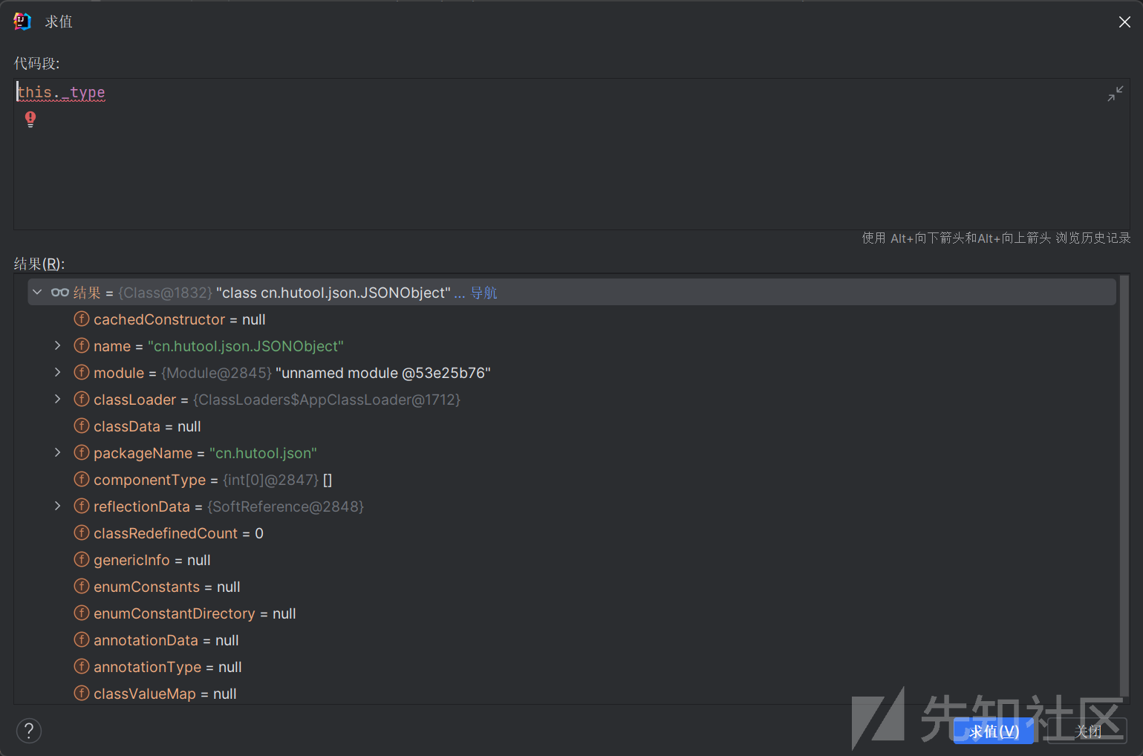
Task: Click the 代码段: label
Action: 36,63
